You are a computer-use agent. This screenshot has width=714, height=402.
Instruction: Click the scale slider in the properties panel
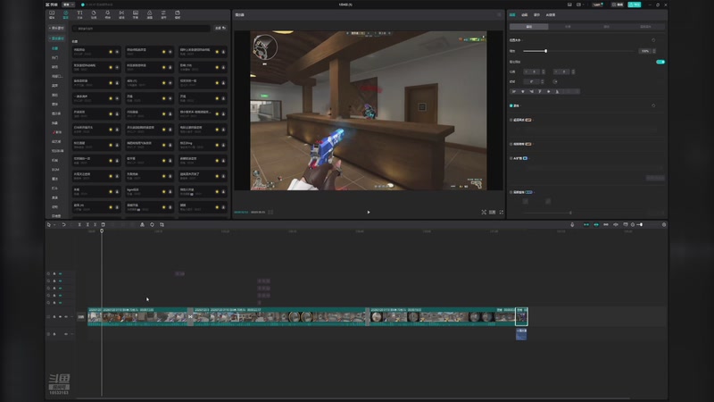(546, 51)
